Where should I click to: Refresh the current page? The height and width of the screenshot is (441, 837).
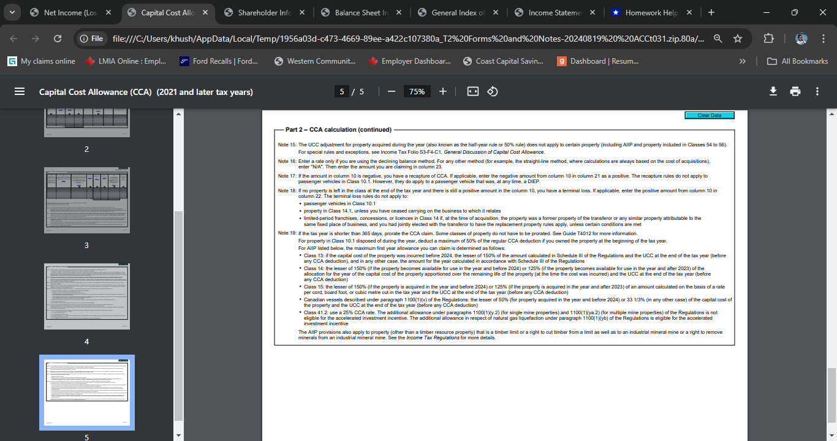click(57, 37)
